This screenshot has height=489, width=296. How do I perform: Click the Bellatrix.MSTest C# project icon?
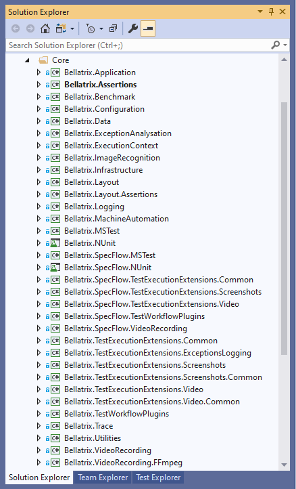(55, 231)
